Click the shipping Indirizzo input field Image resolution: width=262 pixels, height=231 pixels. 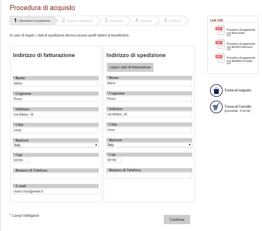pyautogui.click(x=149, y=114)
